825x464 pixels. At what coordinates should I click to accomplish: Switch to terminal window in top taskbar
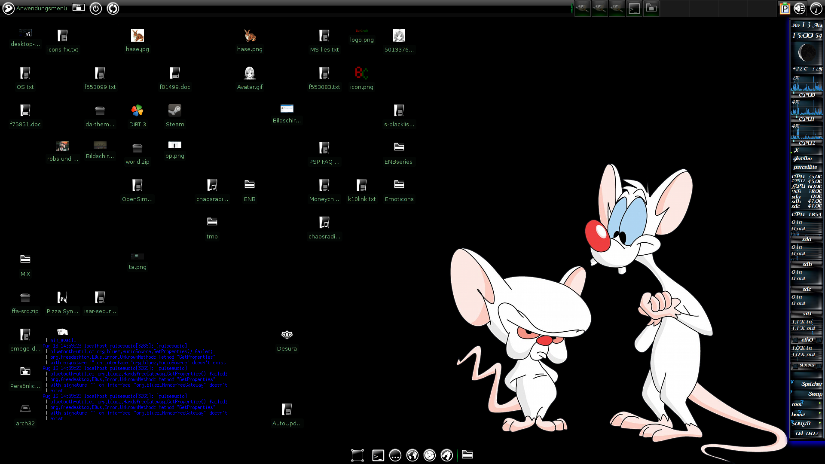[634, 8]
